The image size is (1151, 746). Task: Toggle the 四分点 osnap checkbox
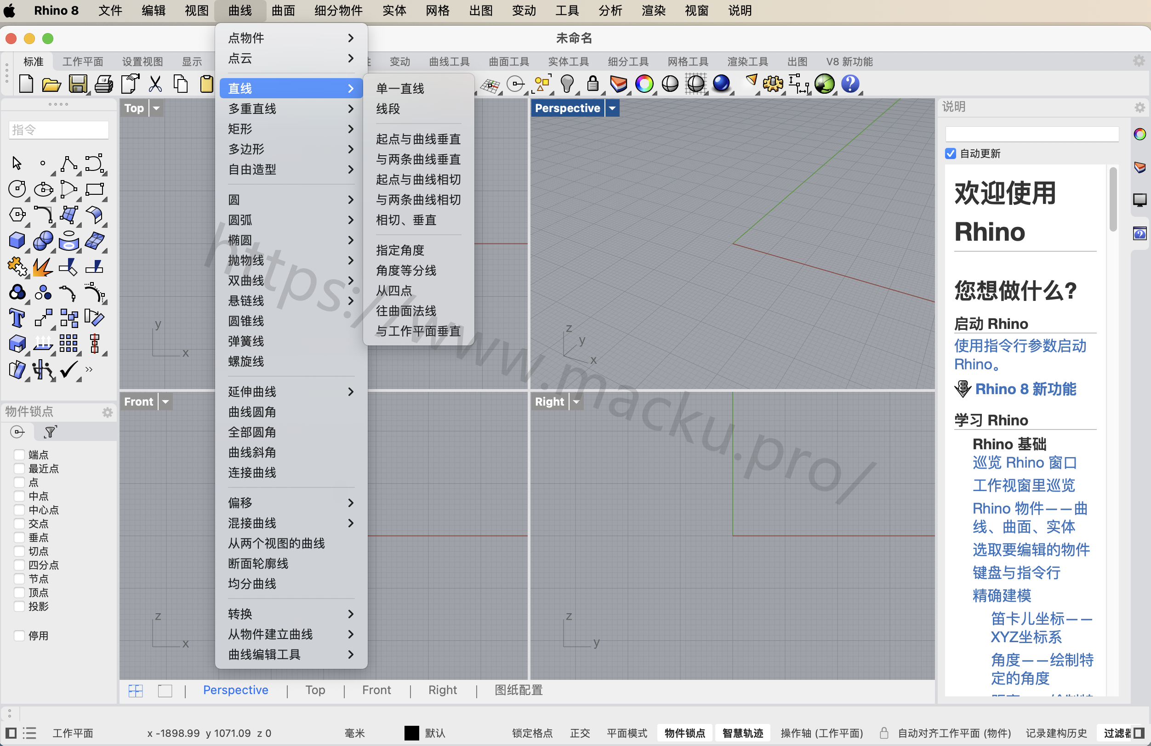point(19,565)
